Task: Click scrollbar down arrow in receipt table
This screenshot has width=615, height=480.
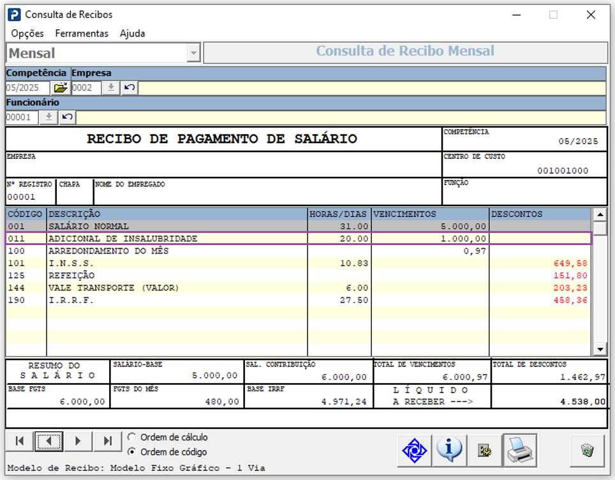Action: click(x=600, y=349)
